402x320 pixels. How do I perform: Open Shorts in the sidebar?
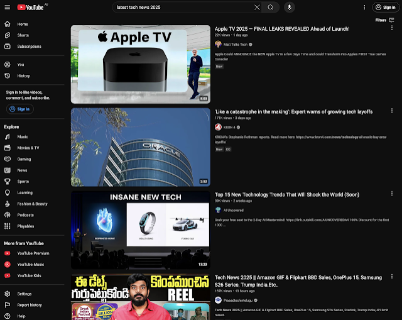point(23,35)
